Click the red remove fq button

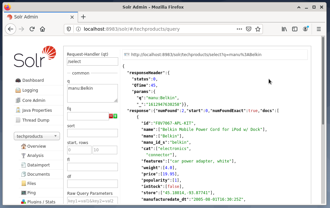(x=111, y=116)
